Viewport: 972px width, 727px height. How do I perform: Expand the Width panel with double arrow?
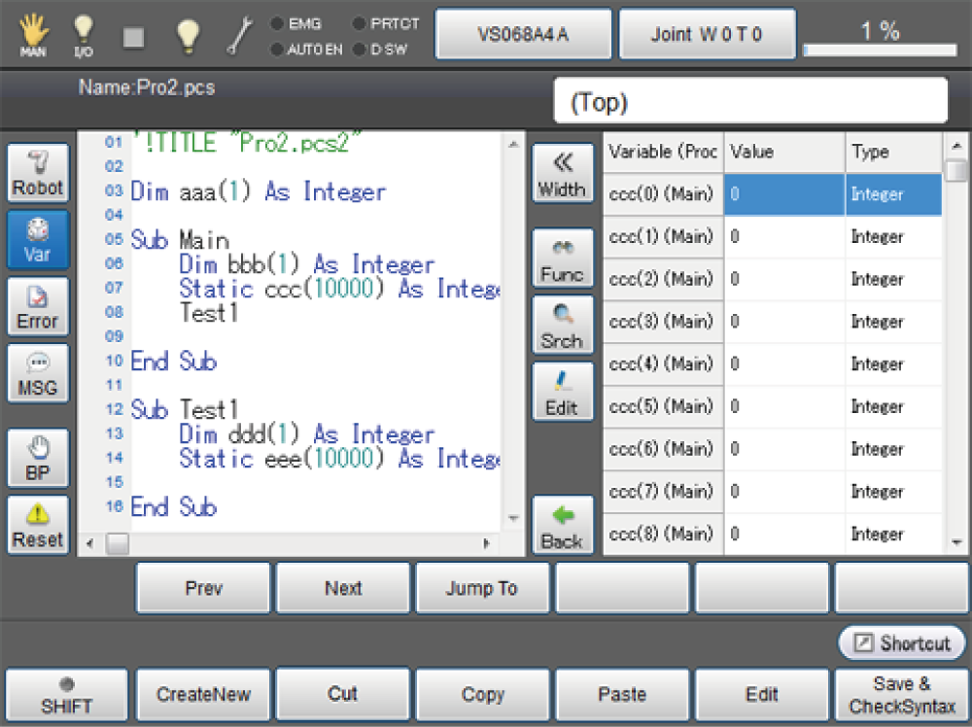click(x=562, y=173)
